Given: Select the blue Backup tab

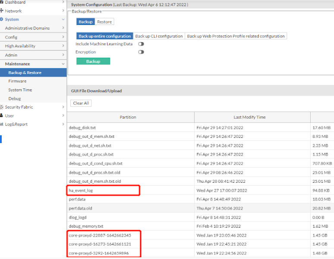Looking at the screenshot, I should pos(85,22).
